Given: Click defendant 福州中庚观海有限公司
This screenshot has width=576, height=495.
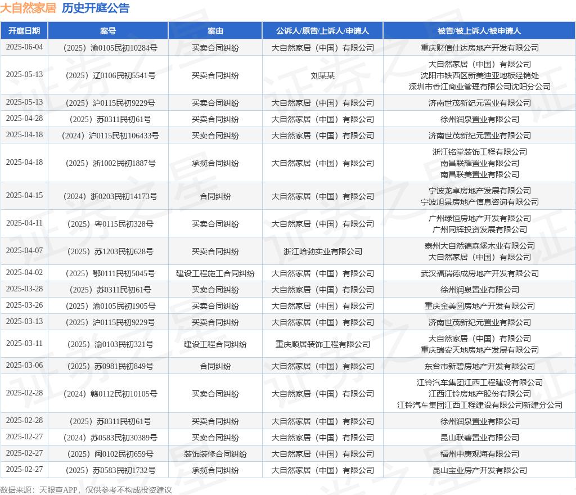Looking at the screenshot, I should point(479,454).
